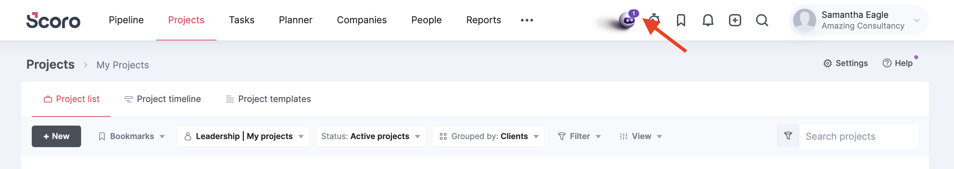Expand the Bookmarks dropdown
The image size is (954, 169).
132,136
